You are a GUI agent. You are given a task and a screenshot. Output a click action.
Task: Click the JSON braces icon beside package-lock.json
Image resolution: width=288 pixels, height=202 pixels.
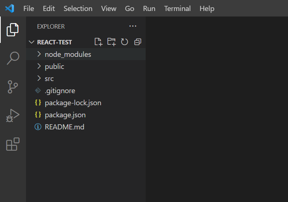38,103
